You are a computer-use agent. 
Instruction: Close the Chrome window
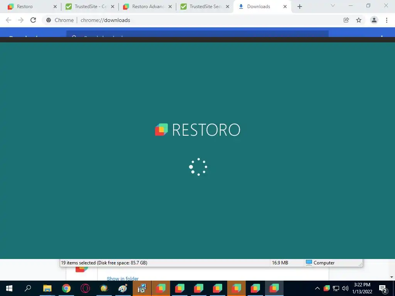click(x=386, y=5)
